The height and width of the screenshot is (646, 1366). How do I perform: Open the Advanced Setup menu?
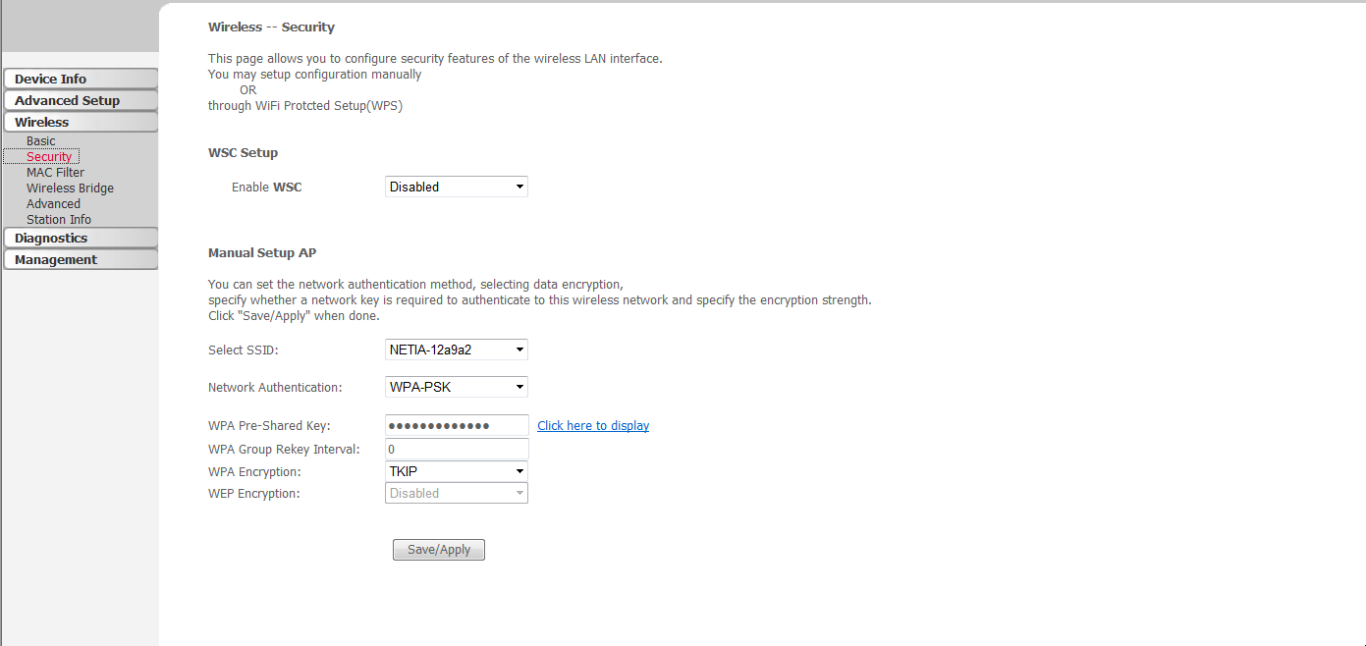point(80,100)
